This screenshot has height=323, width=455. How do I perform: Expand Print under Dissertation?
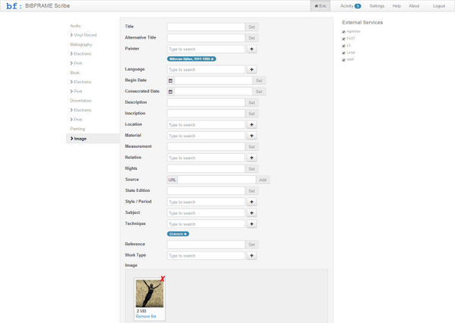76,119
